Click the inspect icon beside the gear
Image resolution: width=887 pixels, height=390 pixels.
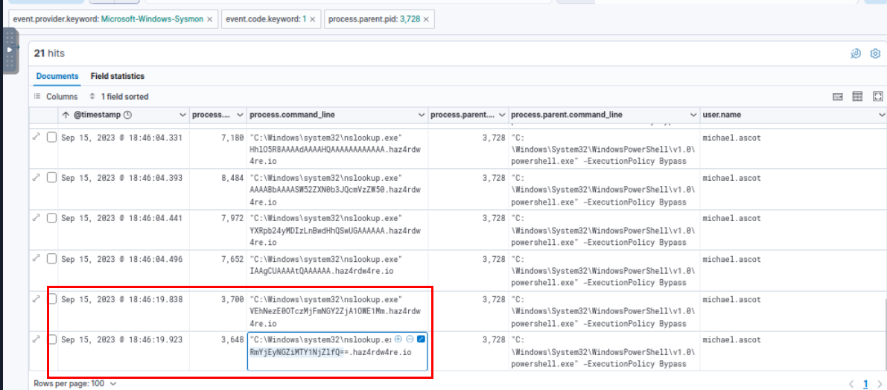(856, 54)
